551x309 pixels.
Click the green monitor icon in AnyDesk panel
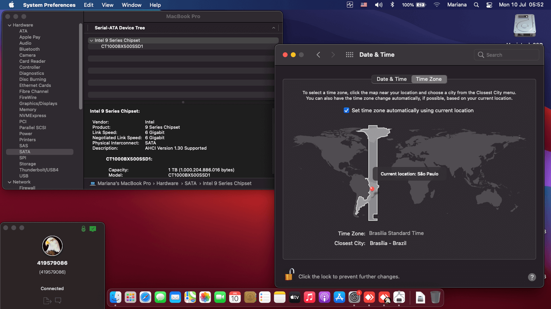(93, 229)
